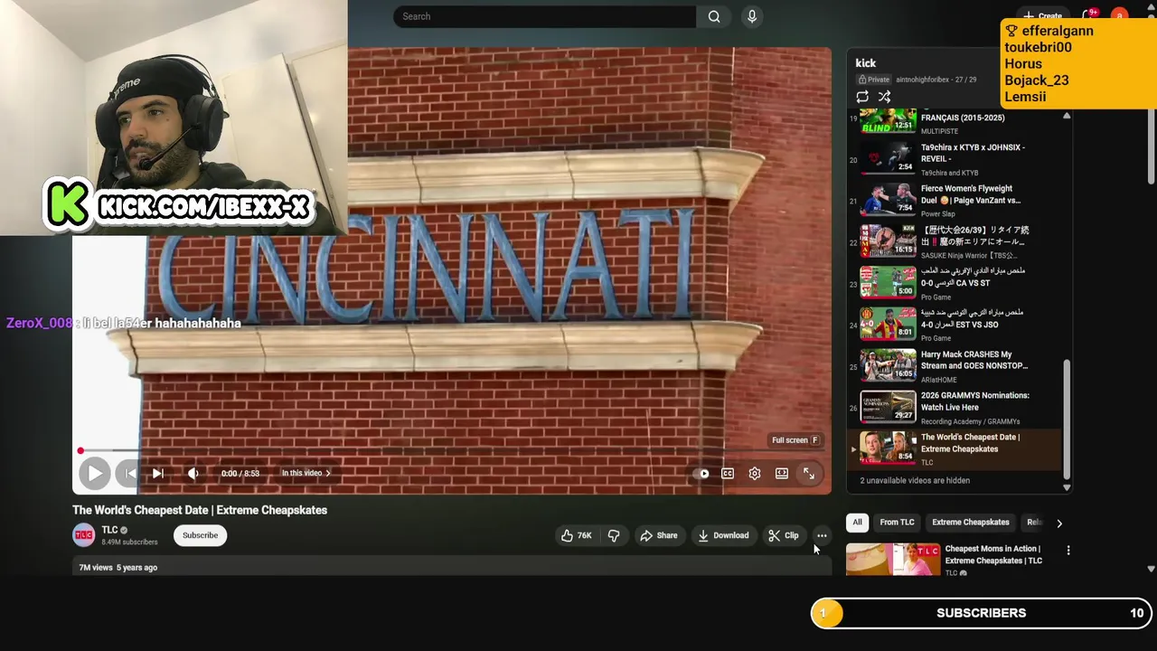Open 'Cheapest Moms in Action' thumbnail
The height and width of the screenshot is (651, 1157).
click(893, 560)
